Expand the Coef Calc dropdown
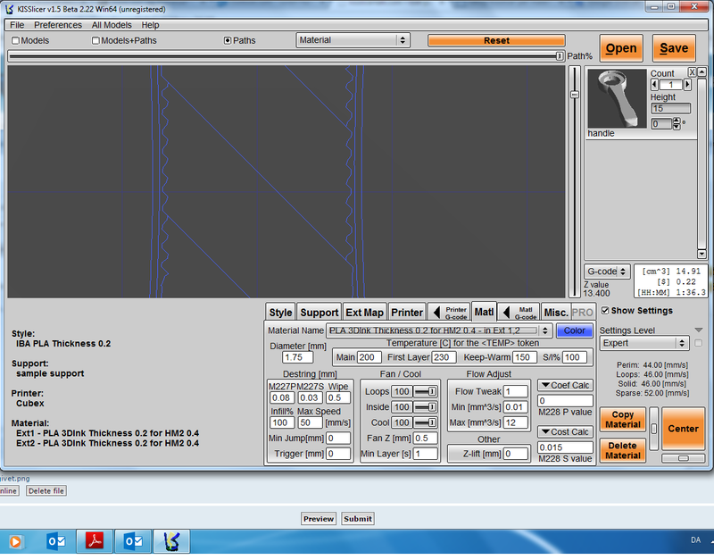 565,386
